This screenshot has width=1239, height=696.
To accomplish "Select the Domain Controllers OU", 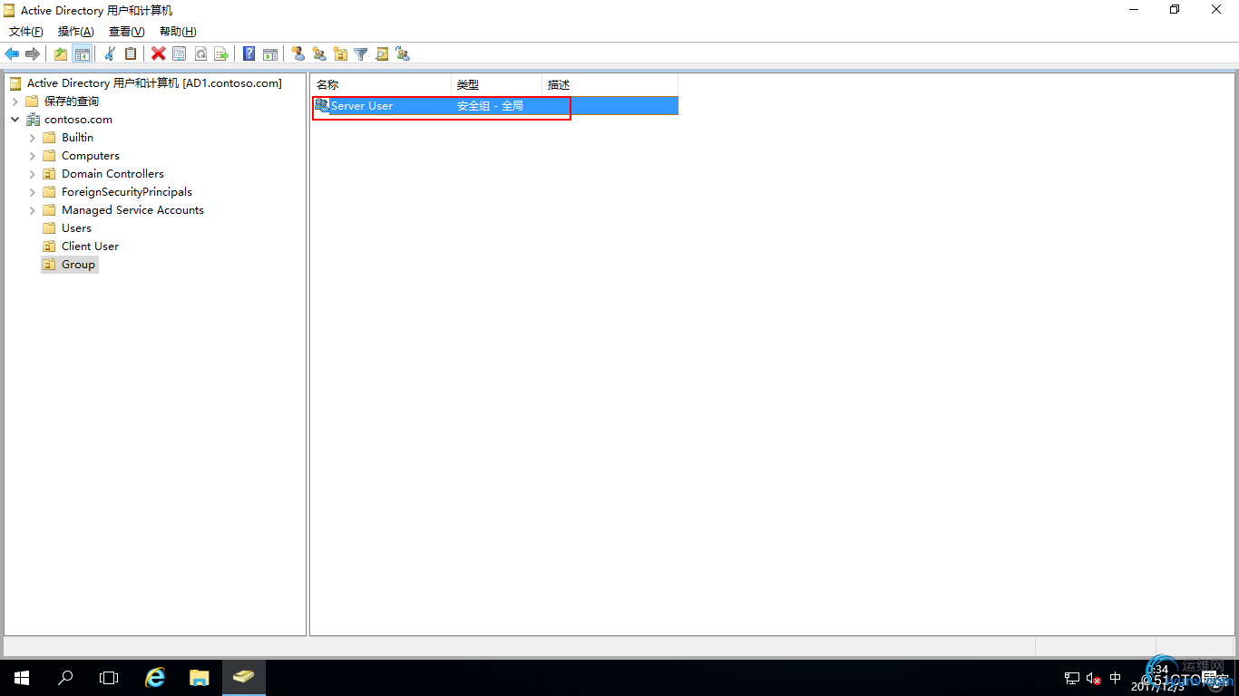I will [112, 174].
